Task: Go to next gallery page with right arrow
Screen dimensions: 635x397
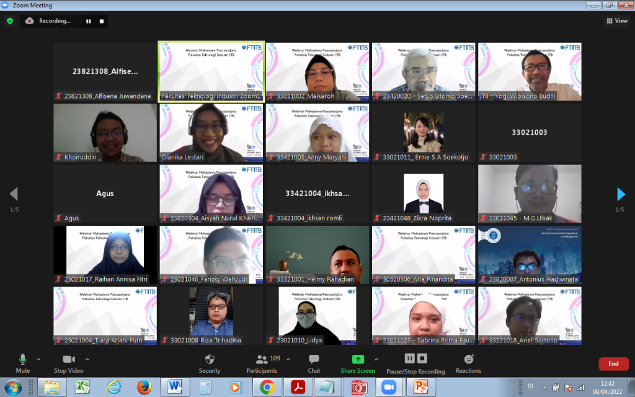Action: (x=621, y=194)
